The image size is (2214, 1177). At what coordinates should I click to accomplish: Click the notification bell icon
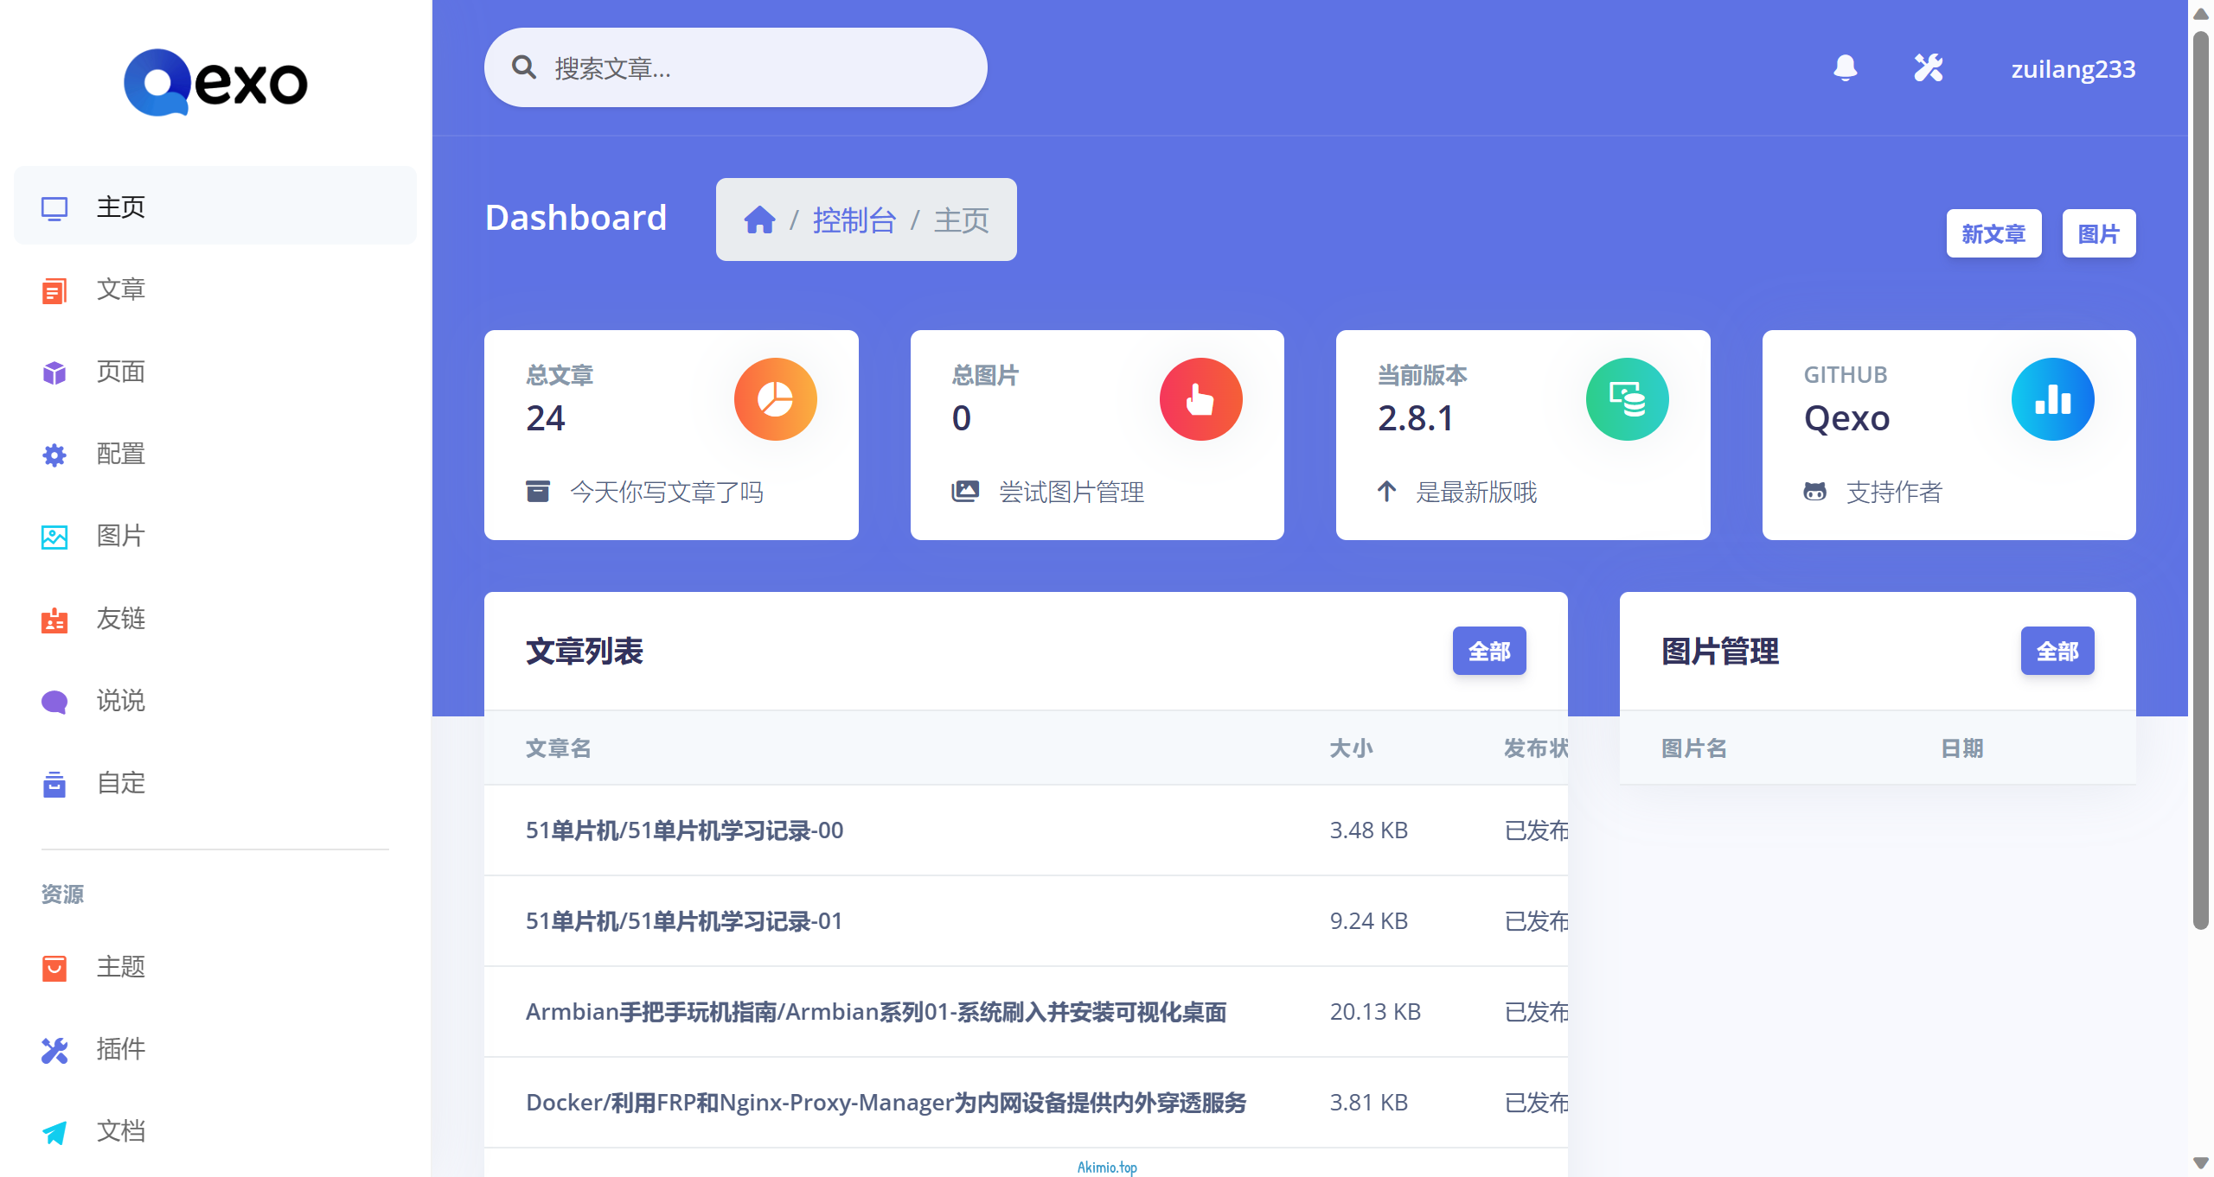point(1845,67)
